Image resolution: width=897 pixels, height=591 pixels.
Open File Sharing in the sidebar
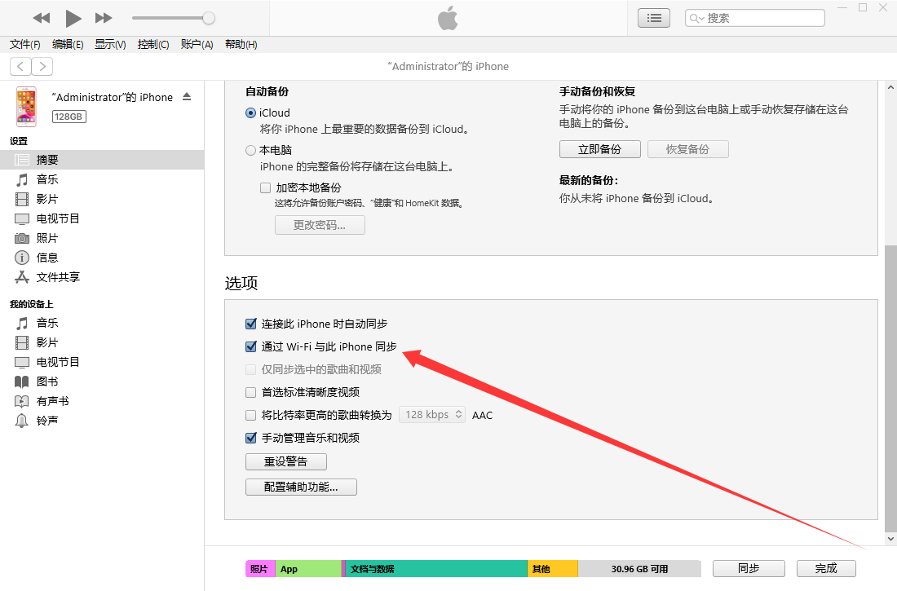(x=58, y=277)
